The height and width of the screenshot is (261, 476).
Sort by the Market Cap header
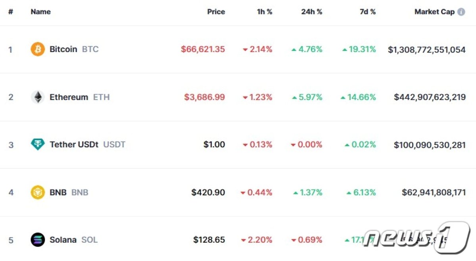point(434,12)
